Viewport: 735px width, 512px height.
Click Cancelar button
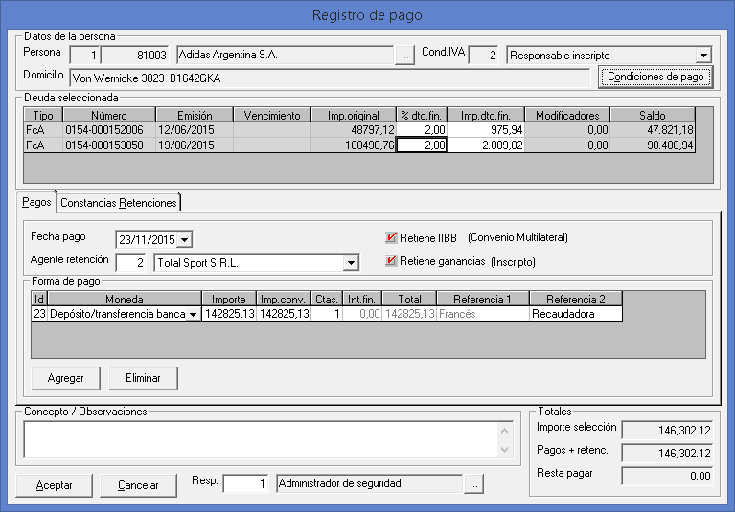tap(138, 485)
